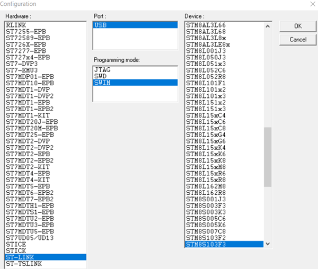318x269 pixels.
Task: Click the Device list scrollbar thumb
Action: click(268, 156)
